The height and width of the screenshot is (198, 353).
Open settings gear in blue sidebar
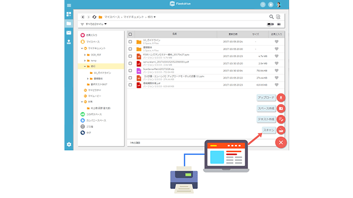coord(69,145)
